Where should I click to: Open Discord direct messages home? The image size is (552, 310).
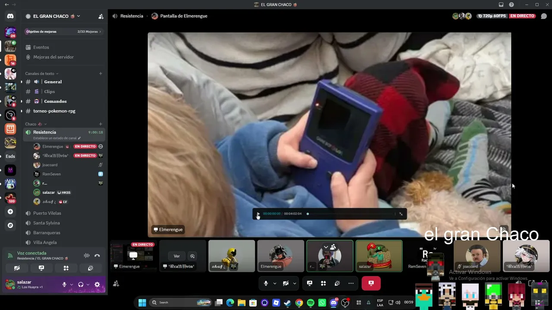coord(10,16)
